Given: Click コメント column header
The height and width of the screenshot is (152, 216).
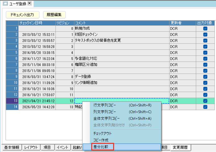Looking at the screenshot, I should (x=122, y=23).
